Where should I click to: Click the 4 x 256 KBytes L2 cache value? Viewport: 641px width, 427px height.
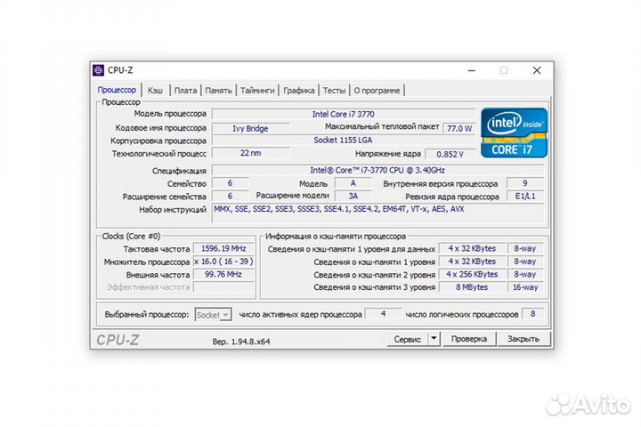click(472, 275)
